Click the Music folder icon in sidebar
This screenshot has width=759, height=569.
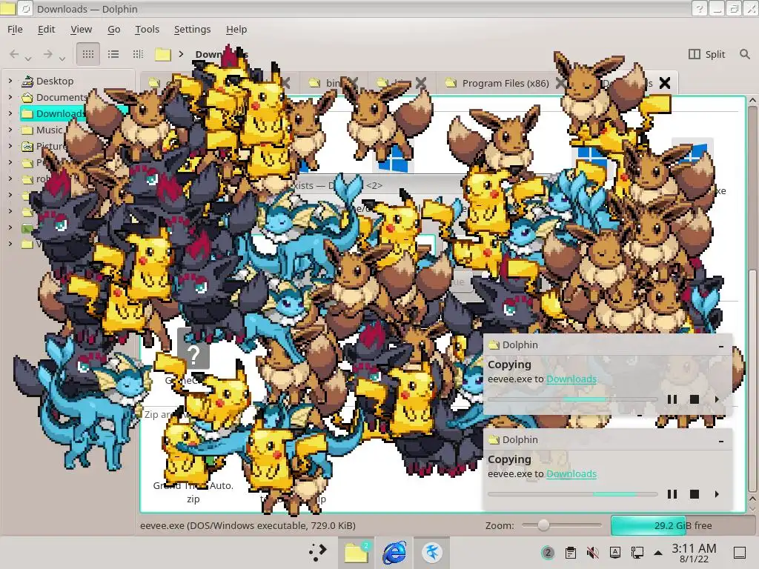(x=27, y=130)
